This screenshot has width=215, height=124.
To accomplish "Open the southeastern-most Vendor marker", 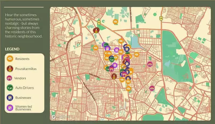I will click(152, 88).
